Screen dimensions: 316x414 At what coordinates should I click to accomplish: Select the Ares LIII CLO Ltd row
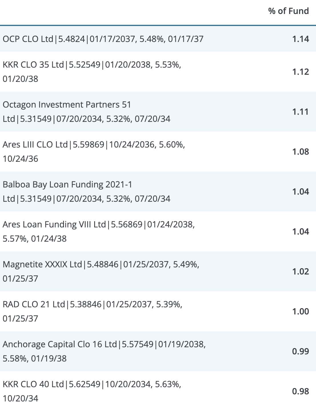[158, 152]
